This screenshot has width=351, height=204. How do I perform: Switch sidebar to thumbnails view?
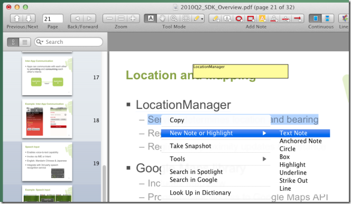(13, 42)
